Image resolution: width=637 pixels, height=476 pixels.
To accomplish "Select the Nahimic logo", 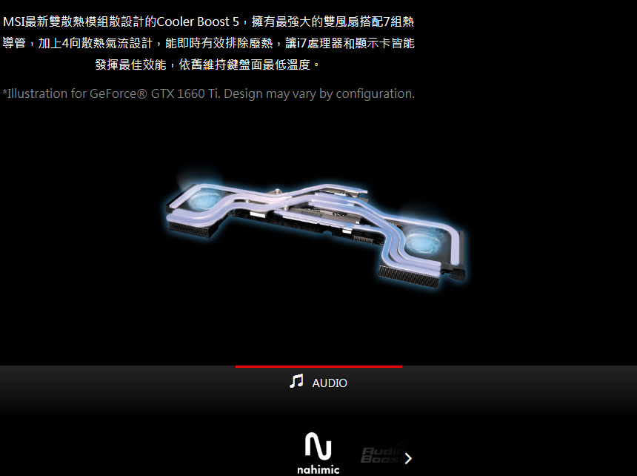I will (318, 453).
